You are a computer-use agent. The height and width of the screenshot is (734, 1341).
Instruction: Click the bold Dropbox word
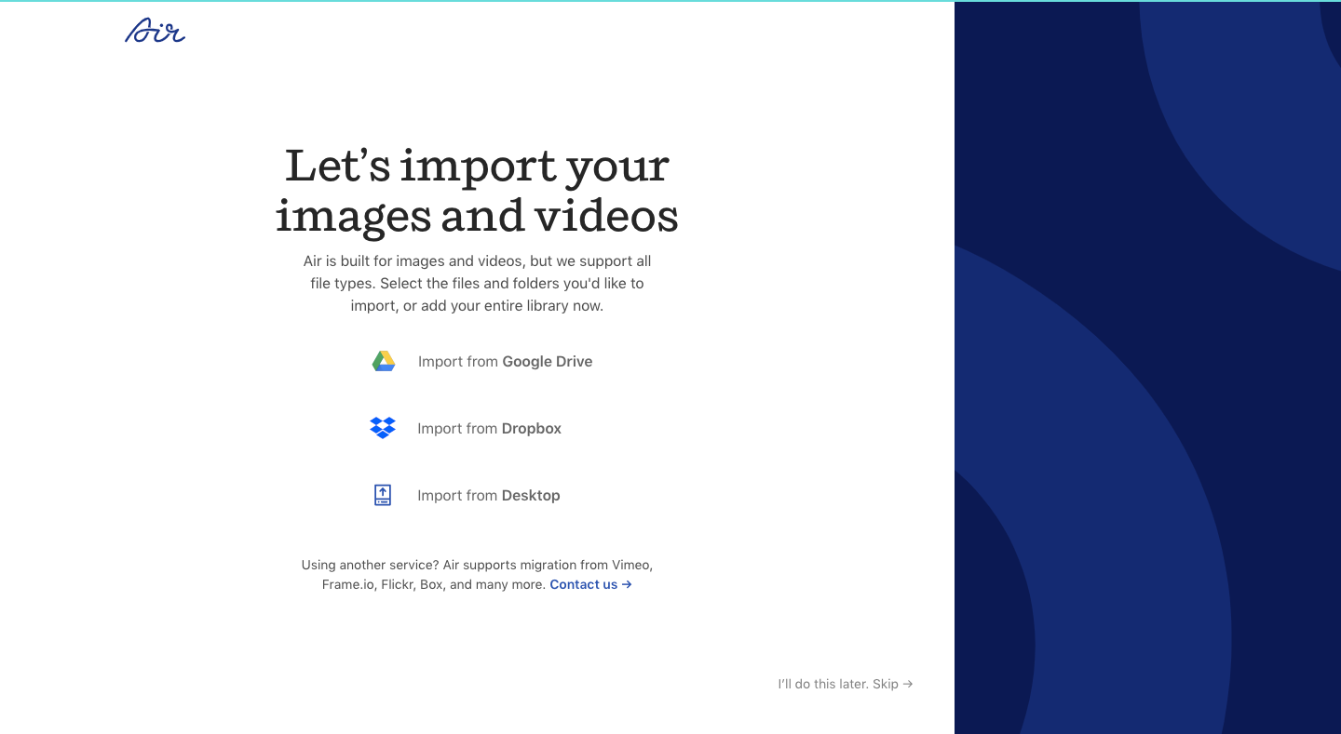tap(531, 429)
